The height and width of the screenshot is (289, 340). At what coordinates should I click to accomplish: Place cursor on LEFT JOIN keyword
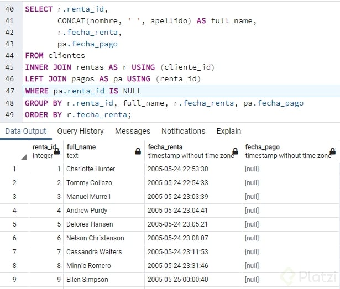(45, 79)
